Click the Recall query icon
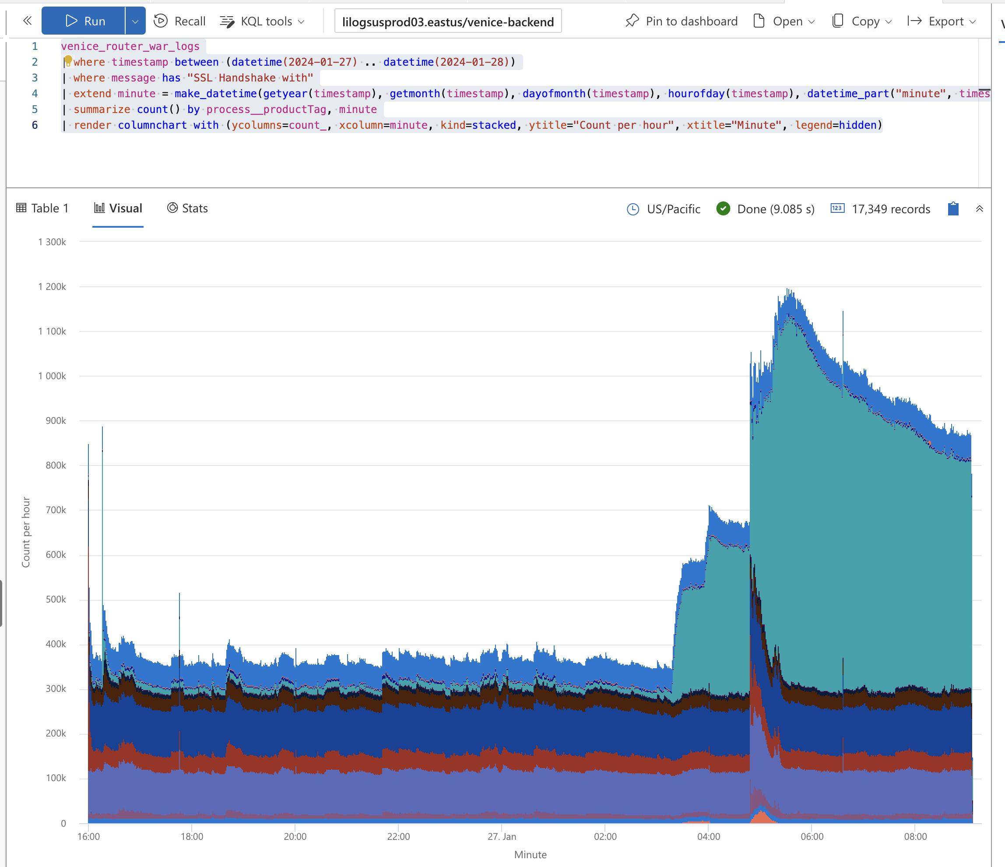1005x867 pixels. [x=161, y=21]
